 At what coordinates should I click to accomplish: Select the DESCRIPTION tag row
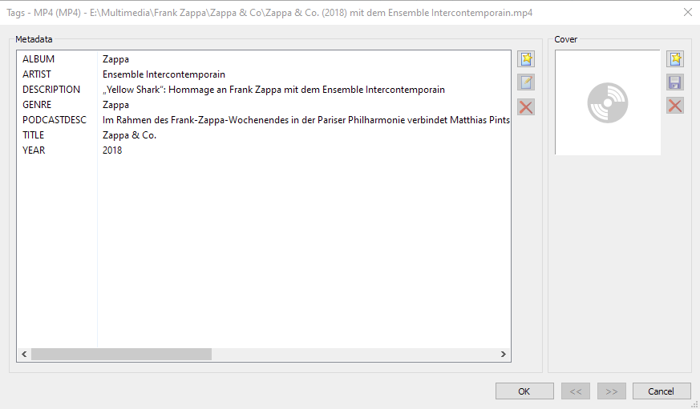point(264,89)
